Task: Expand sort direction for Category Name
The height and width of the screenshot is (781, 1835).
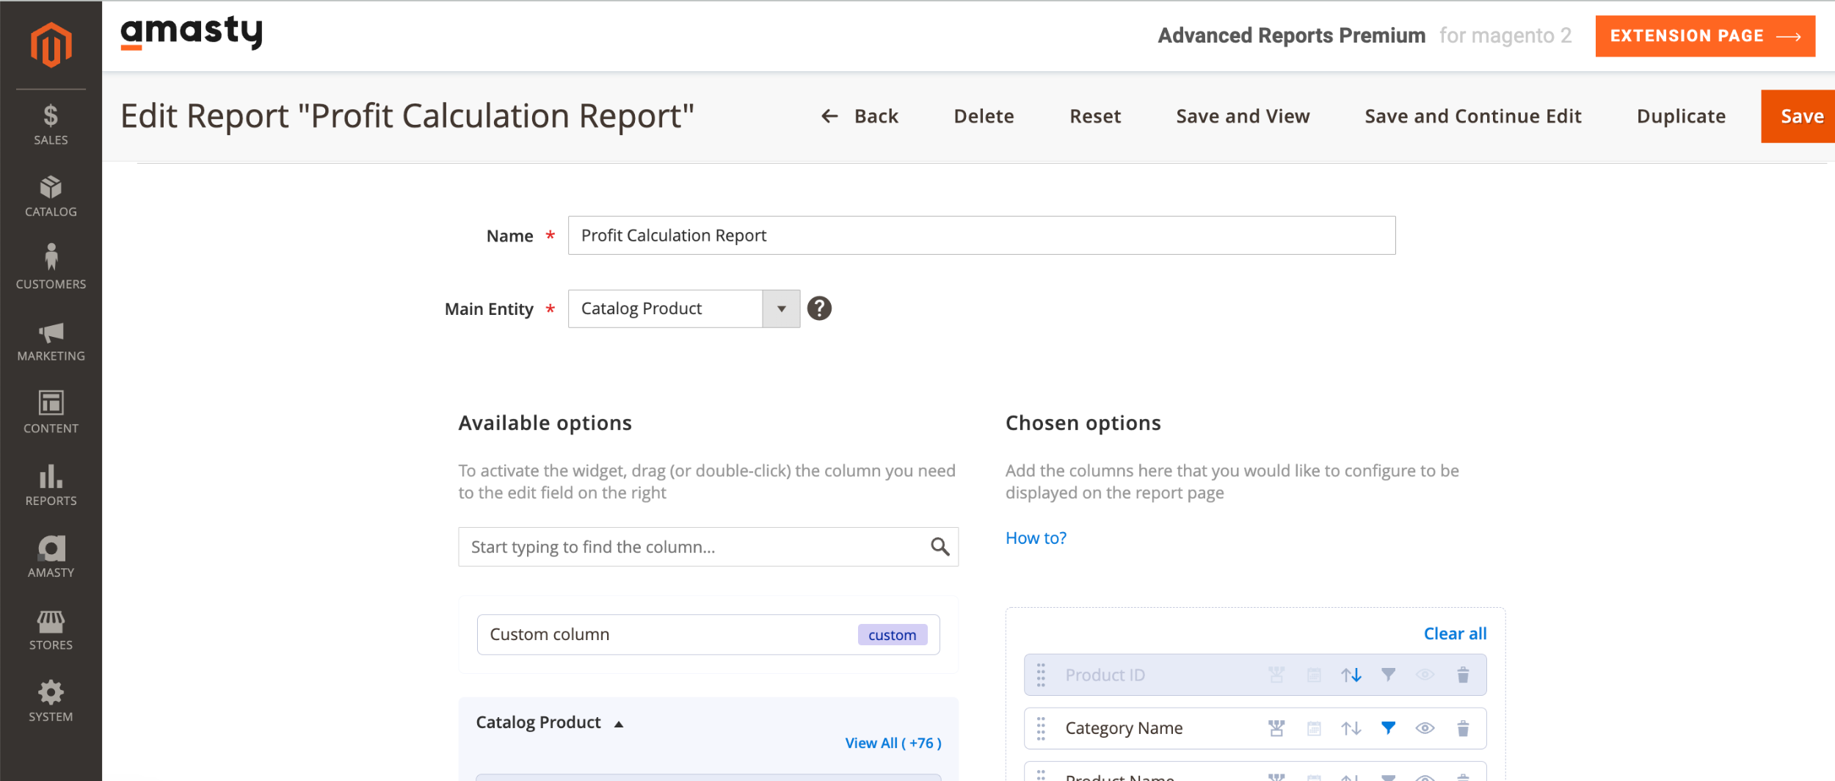Action: 1351,727
